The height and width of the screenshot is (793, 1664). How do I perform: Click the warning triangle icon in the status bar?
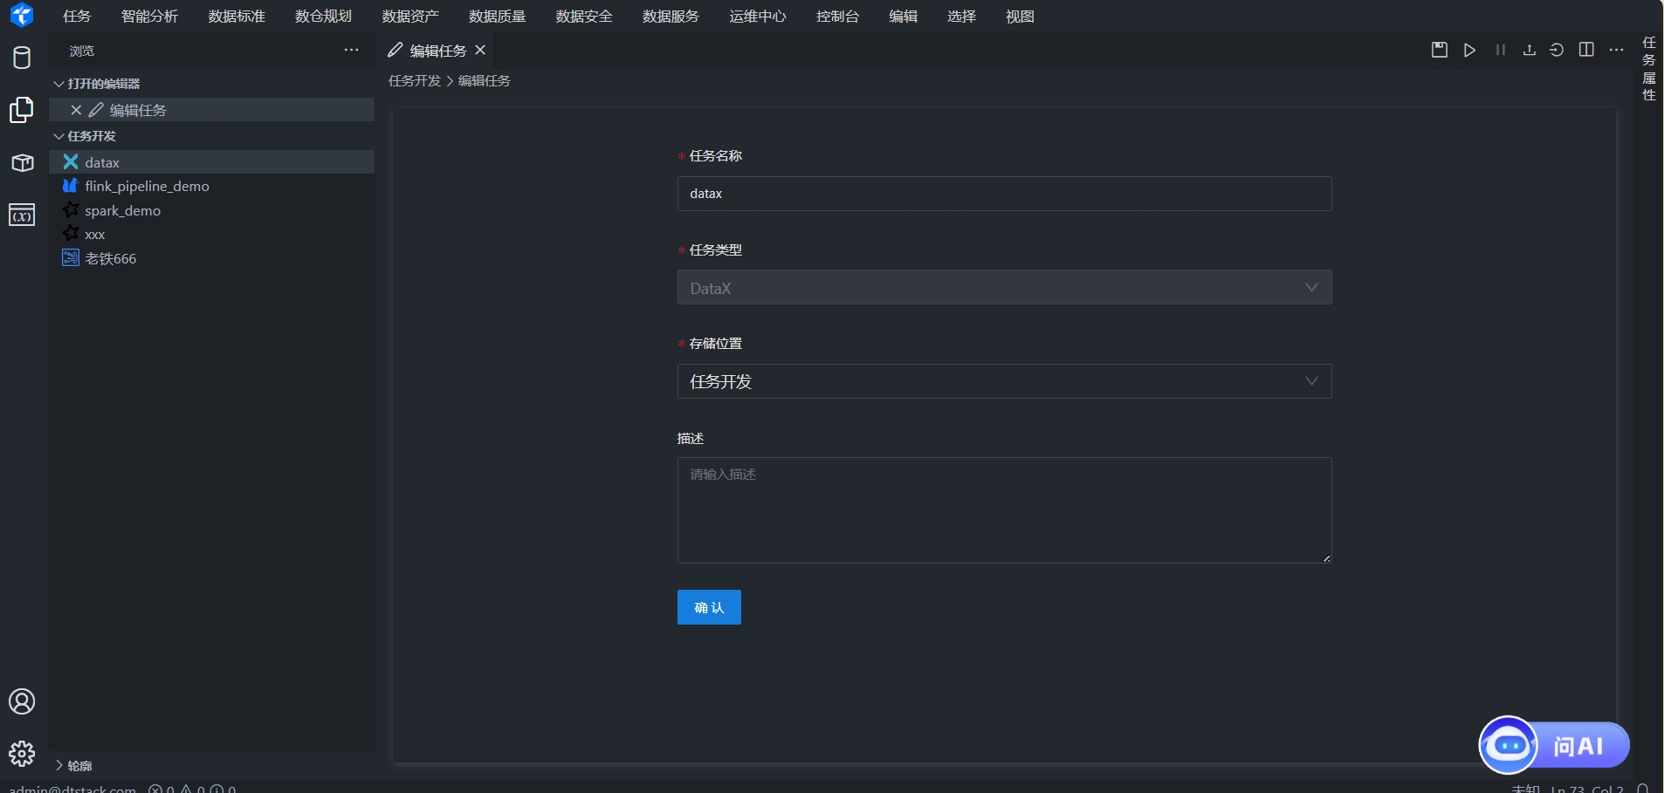tap(186, 789)
